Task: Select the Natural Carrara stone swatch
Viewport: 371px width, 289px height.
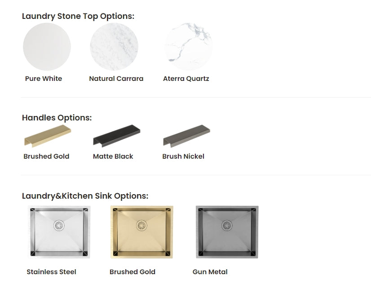Action: pos(116,47)
